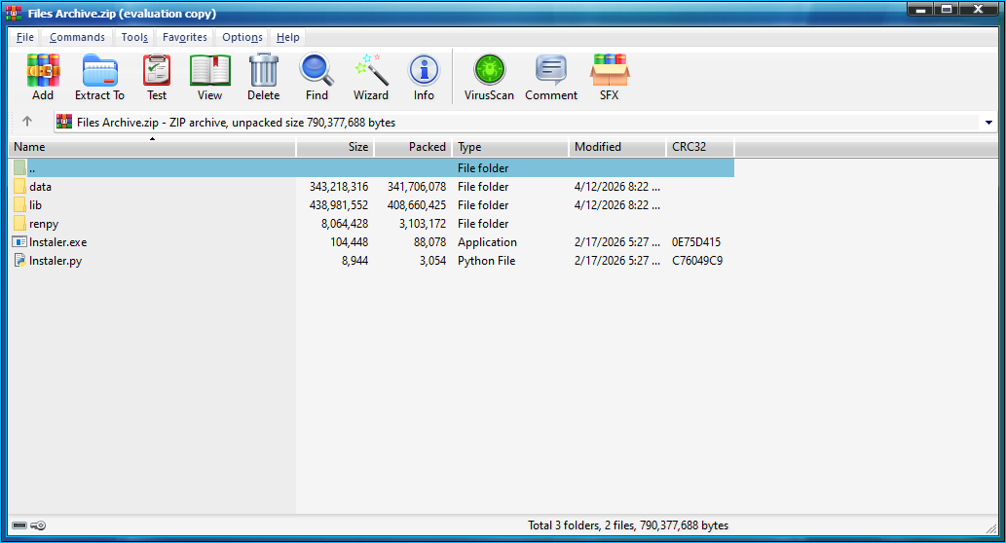The height and width of the screenshot is (543, 1006).
Task: Launch the Wizard wand icon
Action: tap(371, 70)
